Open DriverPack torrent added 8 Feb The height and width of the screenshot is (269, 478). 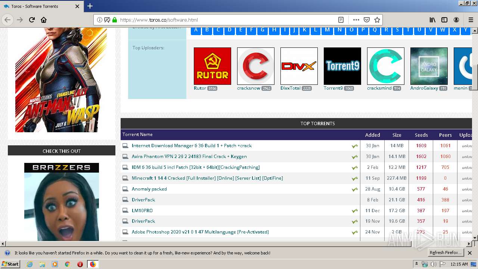(143, 200)
